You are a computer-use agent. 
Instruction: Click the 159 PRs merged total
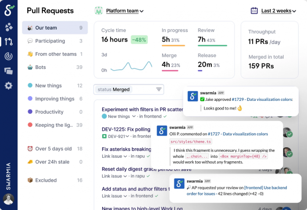pos(261,66)
